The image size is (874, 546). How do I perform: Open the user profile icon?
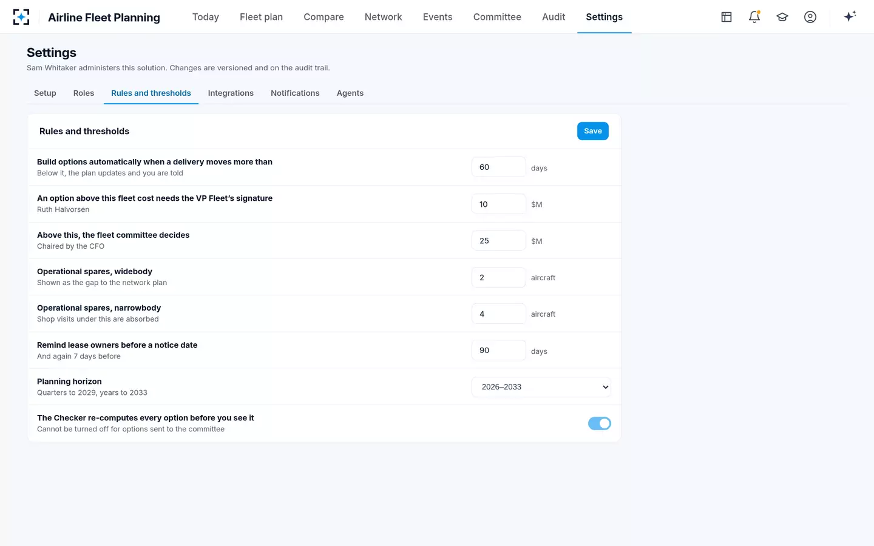click(810, 17)
